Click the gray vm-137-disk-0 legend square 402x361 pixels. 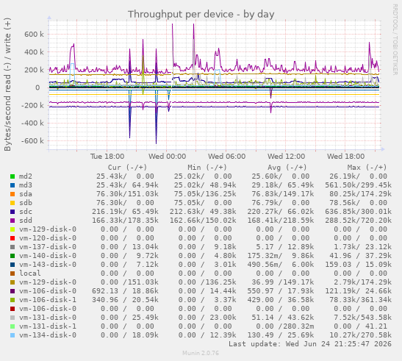pos(12,247)
